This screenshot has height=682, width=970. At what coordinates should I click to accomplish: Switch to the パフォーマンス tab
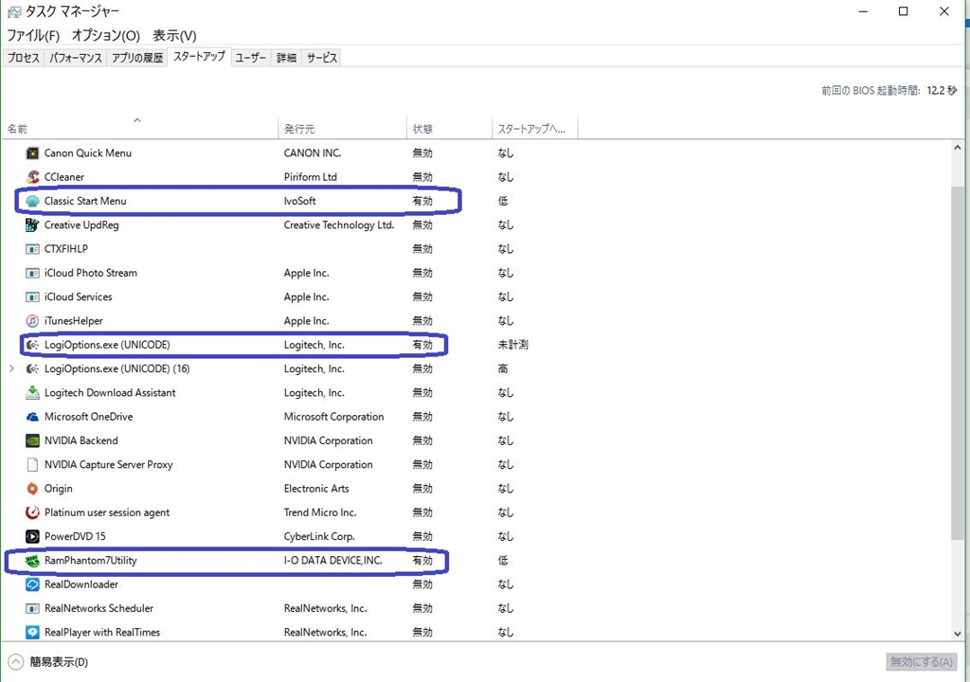point(76,58)
